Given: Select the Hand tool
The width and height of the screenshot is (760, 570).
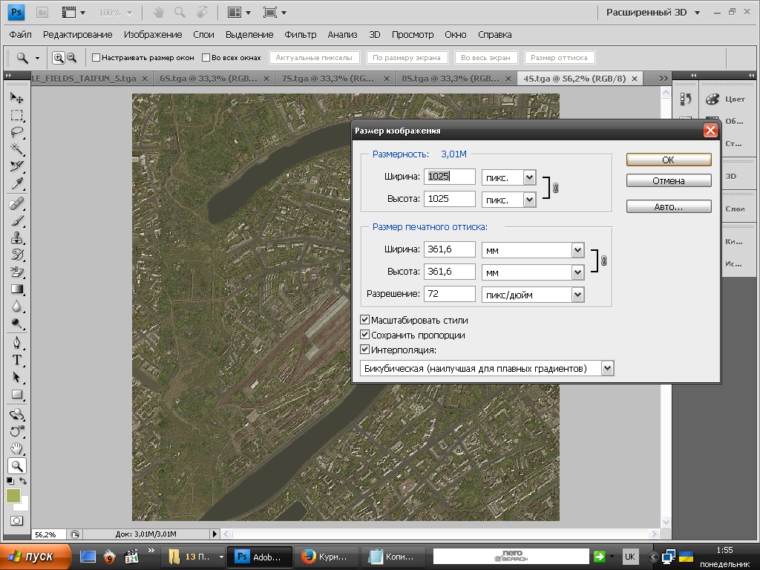Looking at the screenshot, I should coord(17,448).
